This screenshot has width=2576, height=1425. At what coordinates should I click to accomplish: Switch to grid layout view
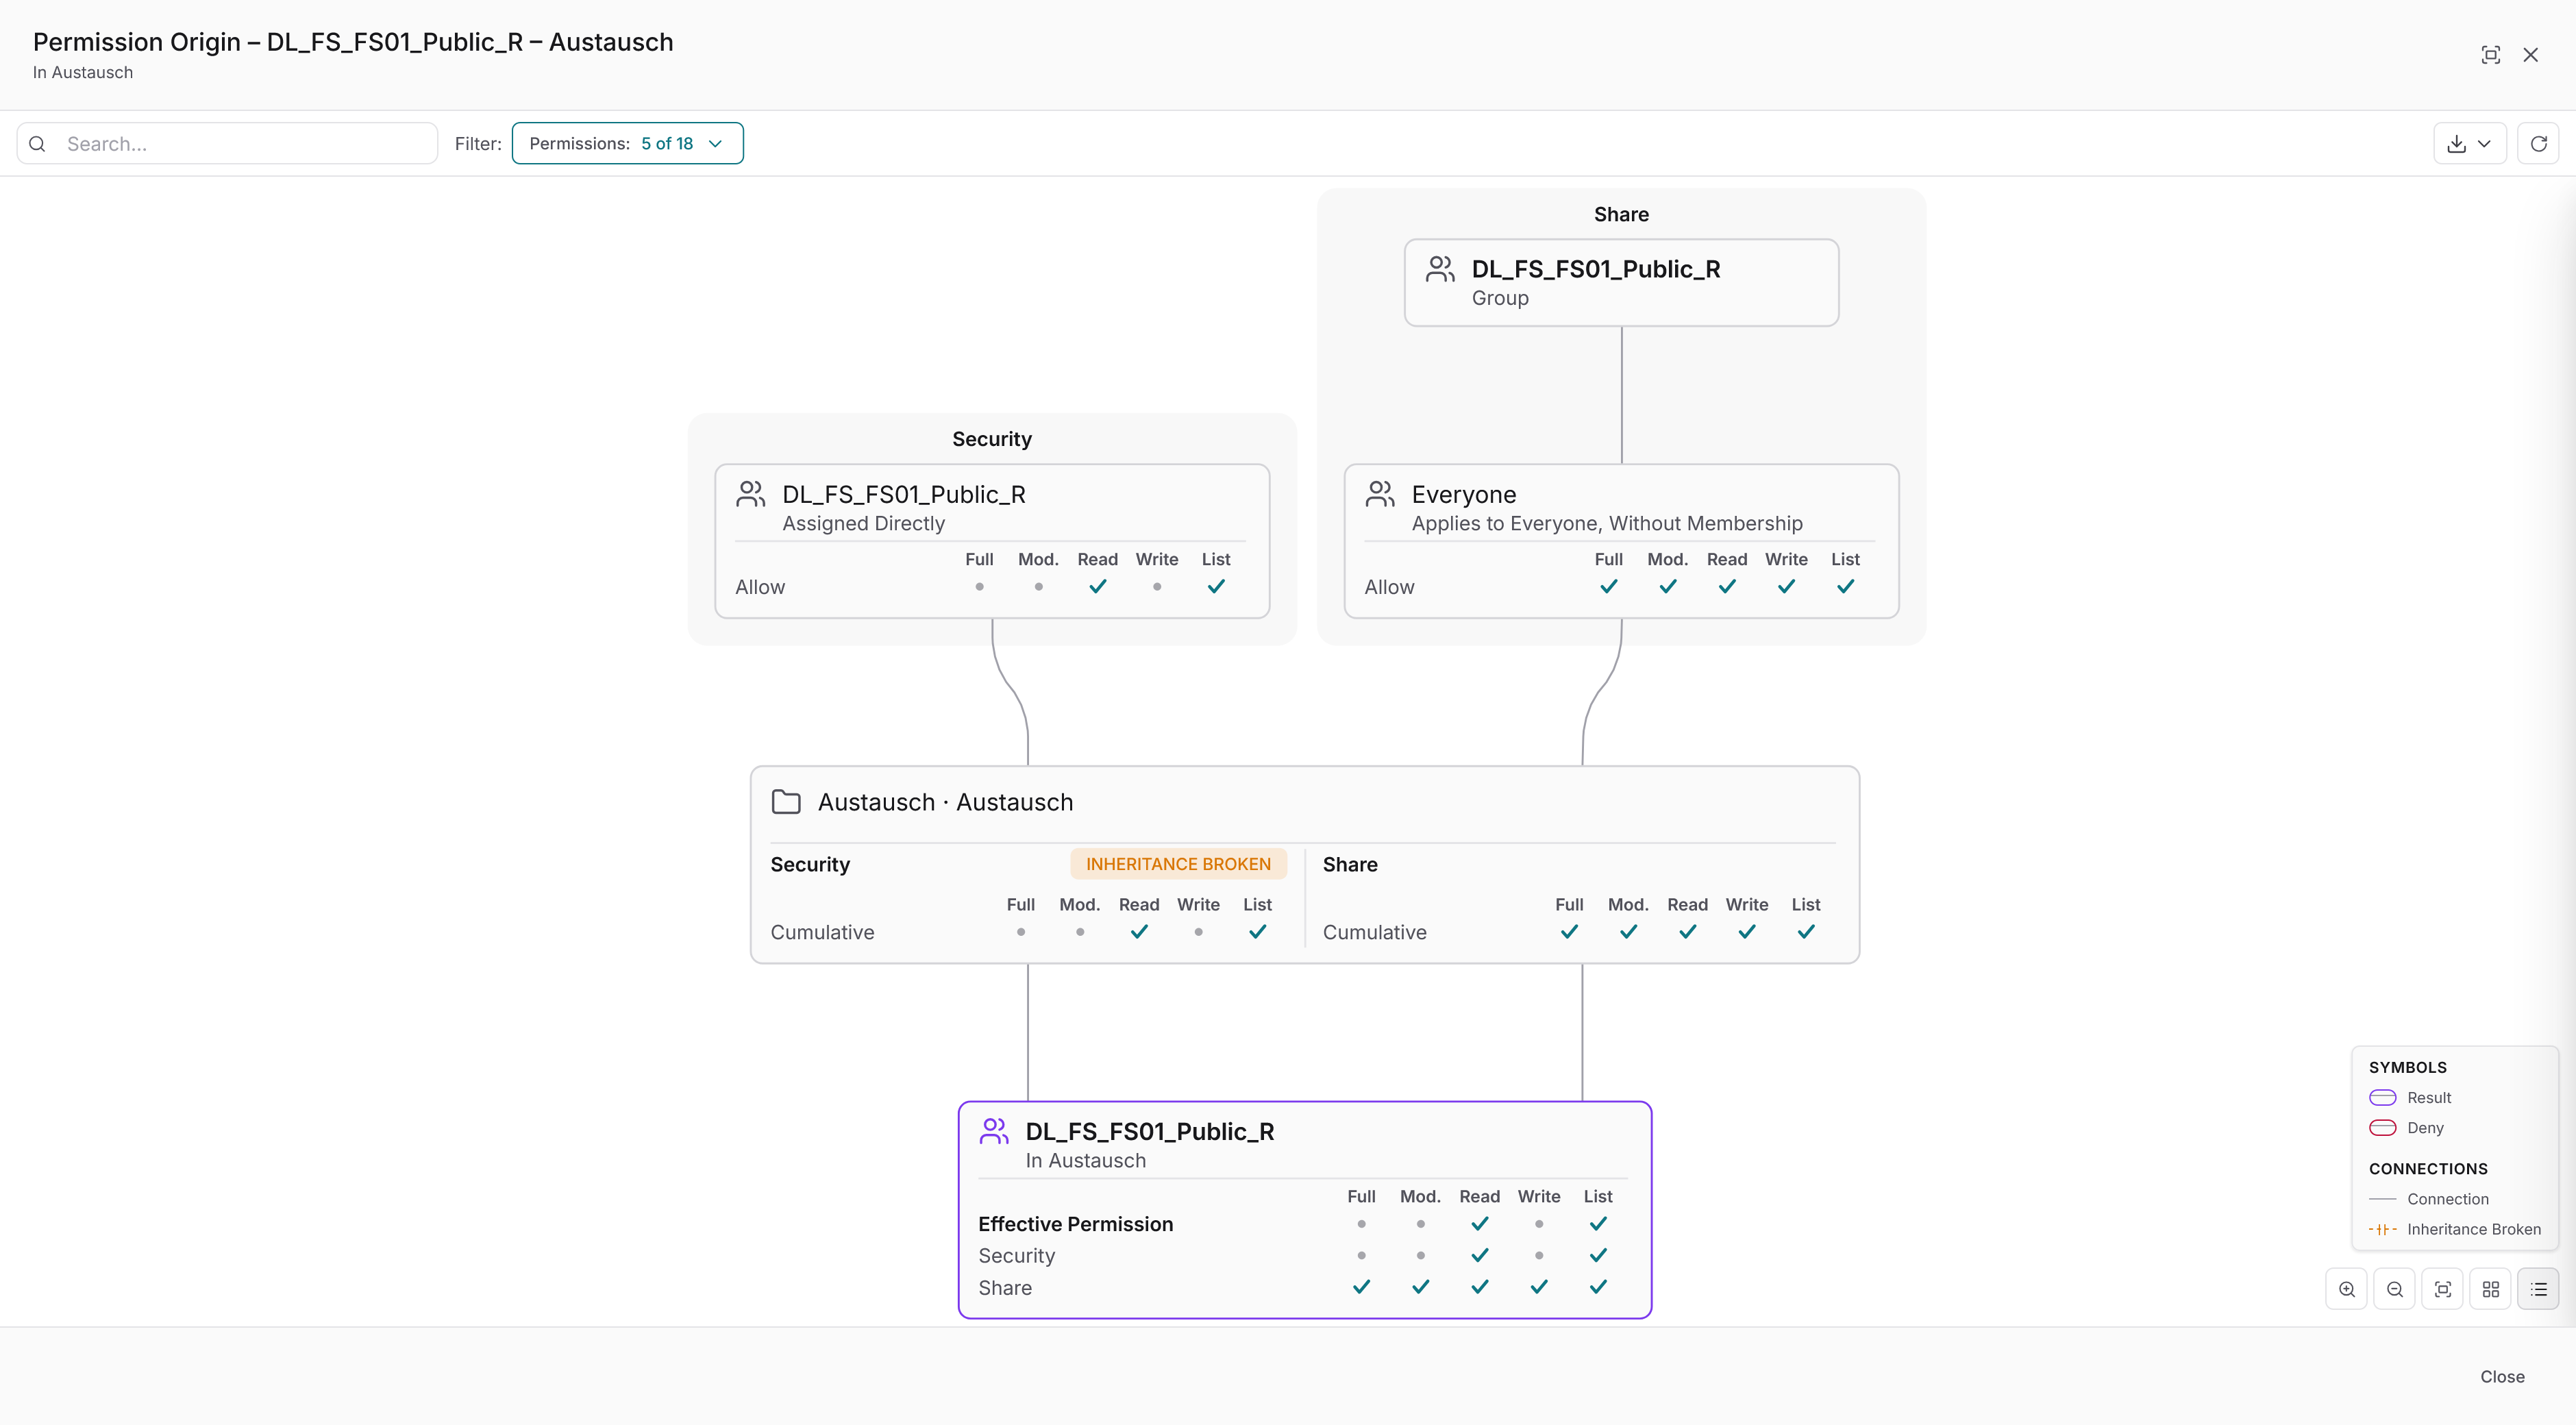(x=2491, y=1289)
